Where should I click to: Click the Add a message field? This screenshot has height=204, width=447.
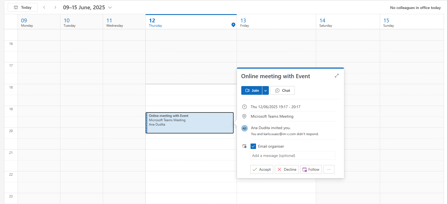point(292,156)
